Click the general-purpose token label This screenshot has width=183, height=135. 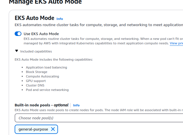[x=33, y=129]
